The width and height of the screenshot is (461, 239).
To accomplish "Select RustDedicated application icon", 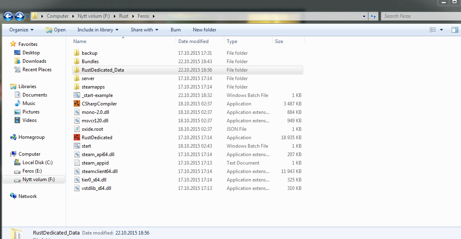I will [x=77, y=138].
